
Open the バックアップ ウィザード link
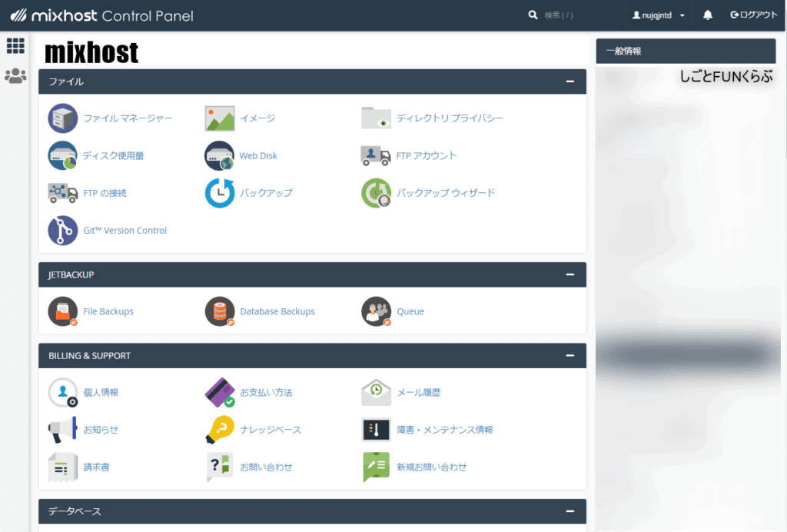[446, 193]
